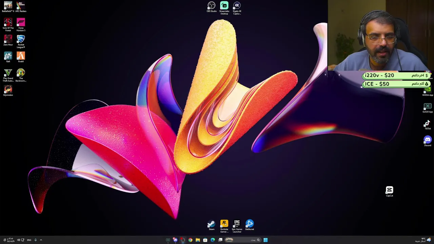Open the CapCut desktop shortcut
Viewport: 434px width, 244px height.
coord(389,191)
